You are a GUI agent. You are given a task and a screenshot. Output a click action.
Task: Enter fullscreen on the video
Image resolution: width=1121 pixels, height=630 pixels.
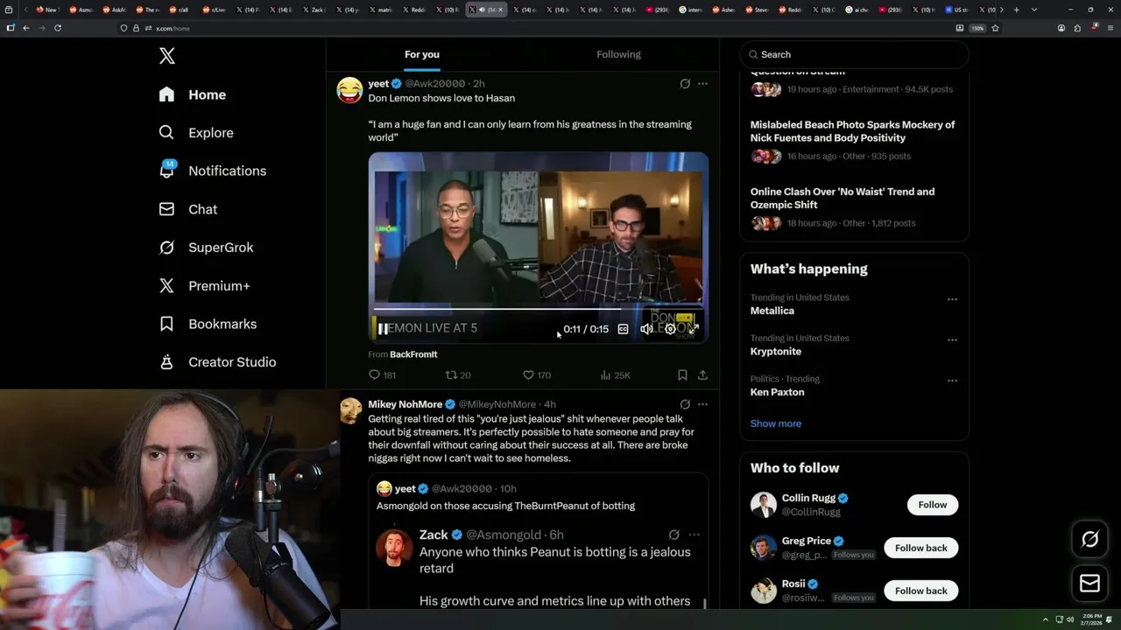pos(694,329)
